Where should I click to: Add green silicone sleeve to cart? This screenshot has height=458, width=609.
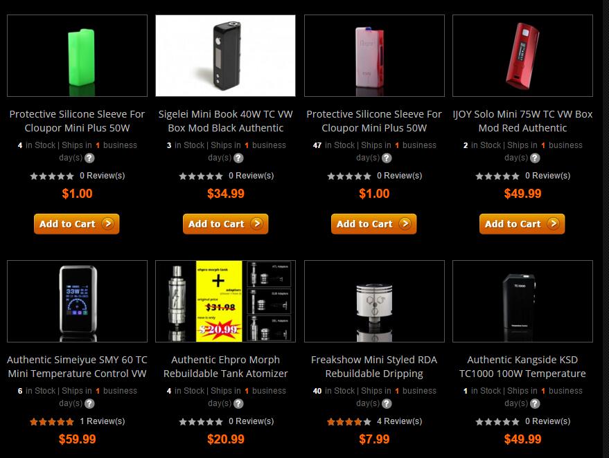76,223
